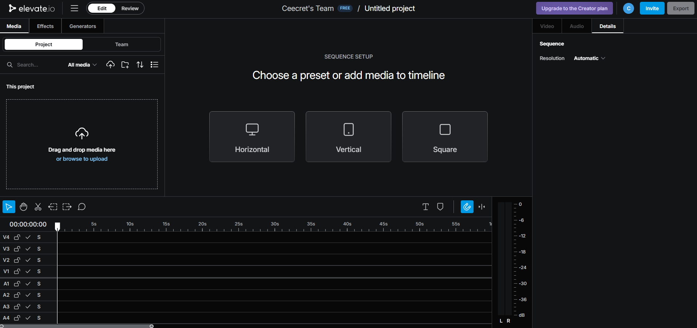
Task: Click the trim-in icon in the toolbar
Action: pyautogui.click(x=52, y=207)
